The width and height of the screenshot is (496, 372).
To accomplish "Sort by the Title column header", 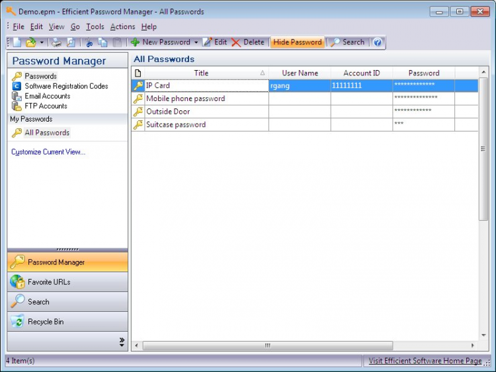I will 206,73.
